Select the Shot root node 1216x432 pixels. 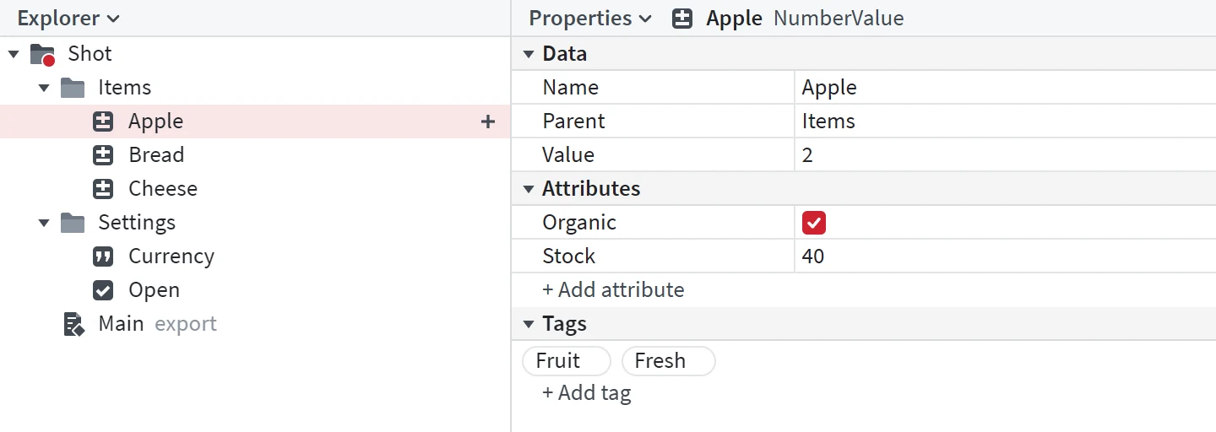click(x=255, y=54)
